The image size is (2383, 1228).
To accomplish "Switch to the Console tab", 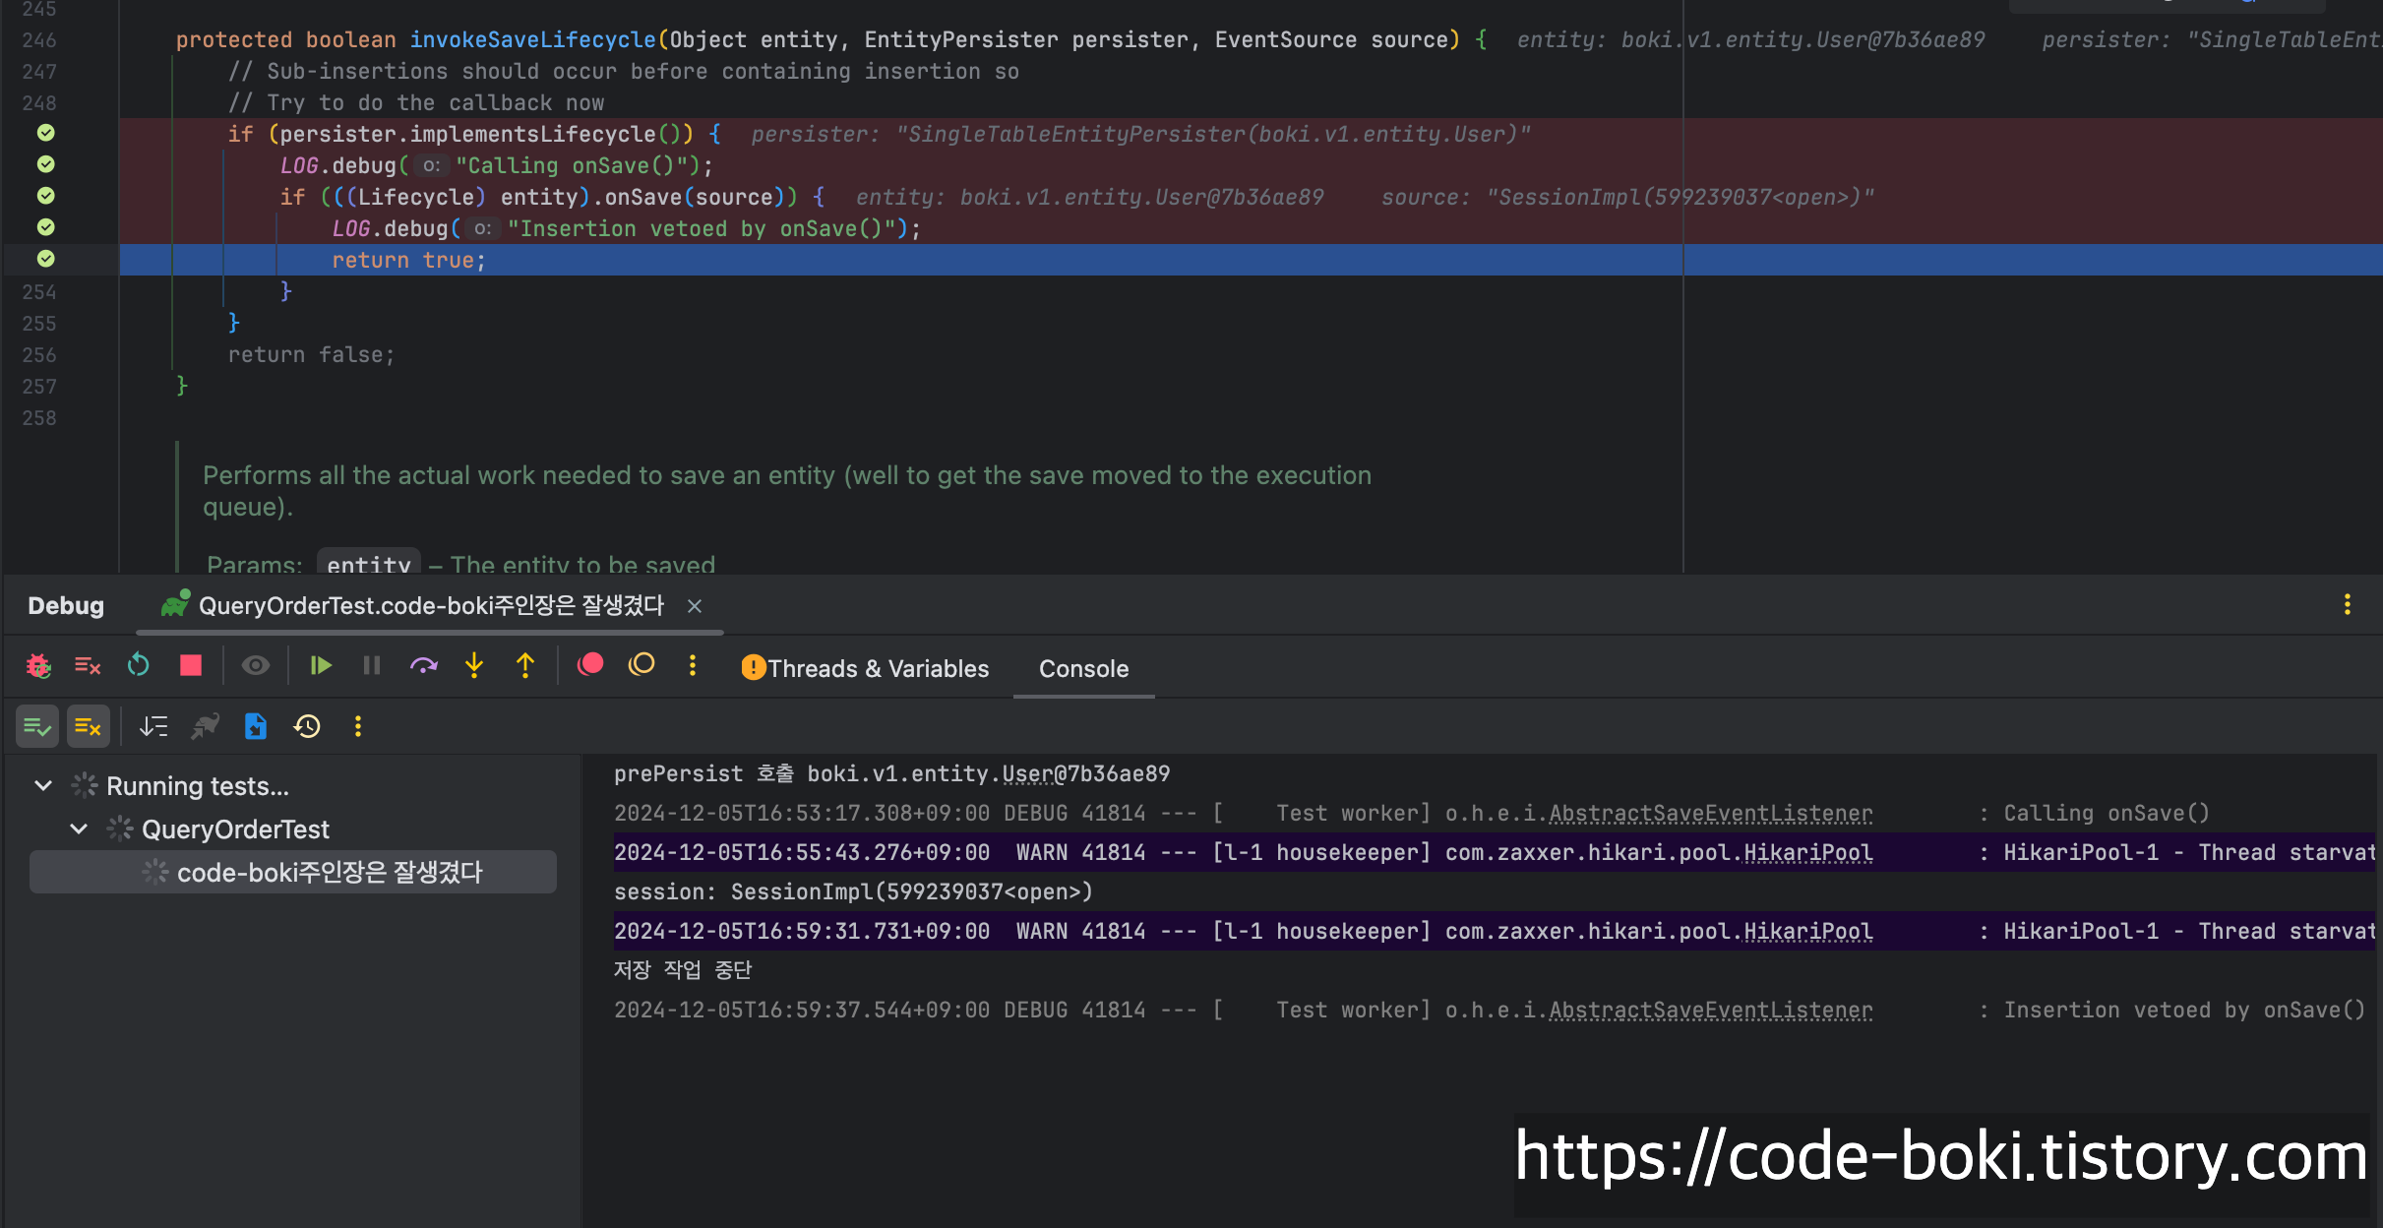I will pos(1083,669).
